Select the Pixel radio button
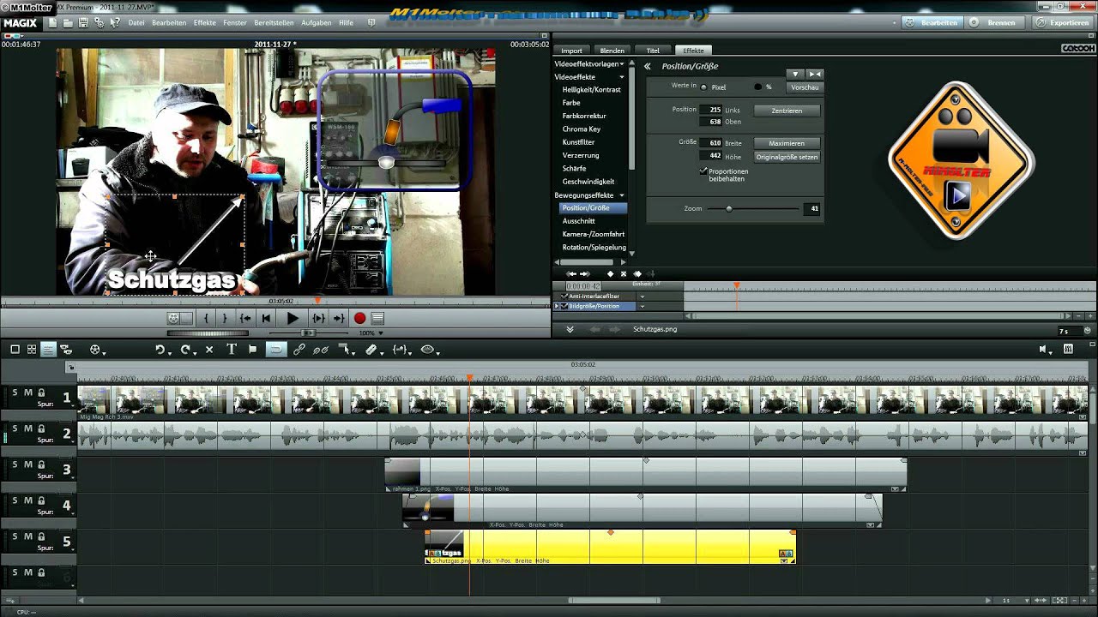1098x617 pixels. pyautogui.click(x=703, y=87)
